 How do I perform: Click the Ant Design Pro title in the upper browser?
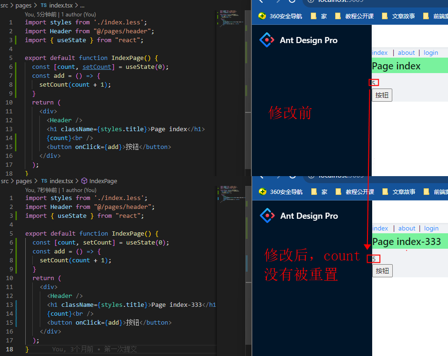[x=308, y=40]
